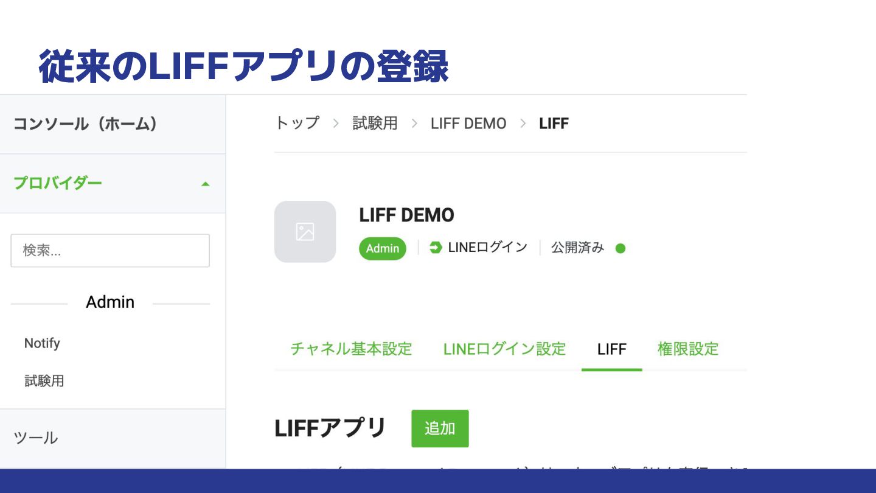Open the ツール sidebar section
The width and height of the screenshot is (876, 493).
pos(36,438)
